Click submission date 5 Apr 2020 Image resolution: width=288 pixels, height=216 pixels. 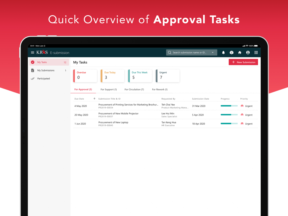coord(198,115)
